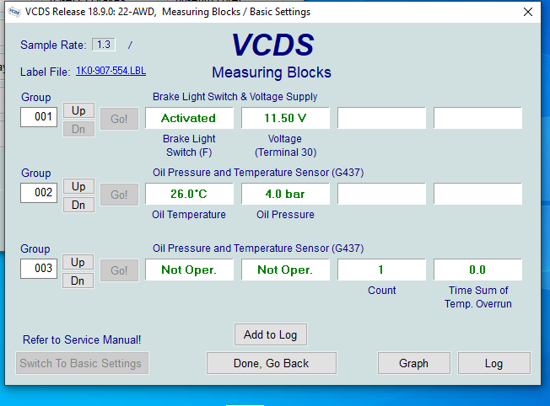
Task: Click the first Not Oper. field in Group 003
Action: point(190,270)
